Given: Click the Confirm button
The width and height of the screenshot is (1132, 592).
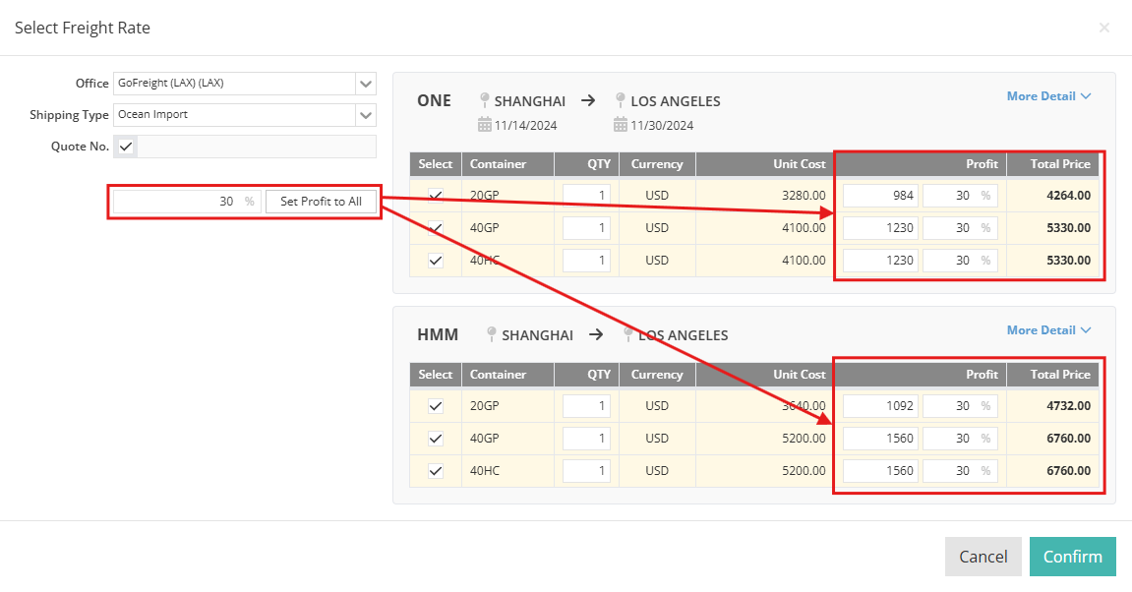Looking at the screenshot, I should point(1072,556).
